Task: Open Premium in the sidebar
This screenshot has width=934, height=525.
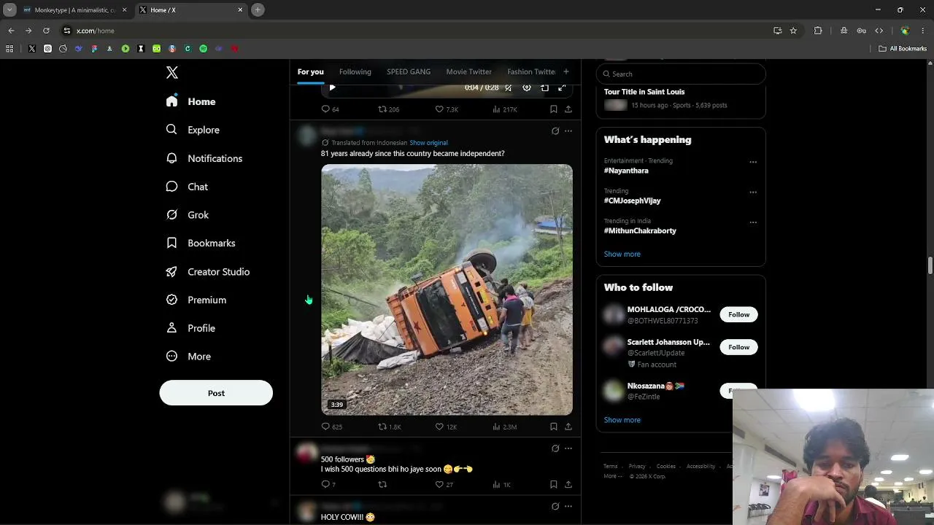Action: (x=196, y=300)
